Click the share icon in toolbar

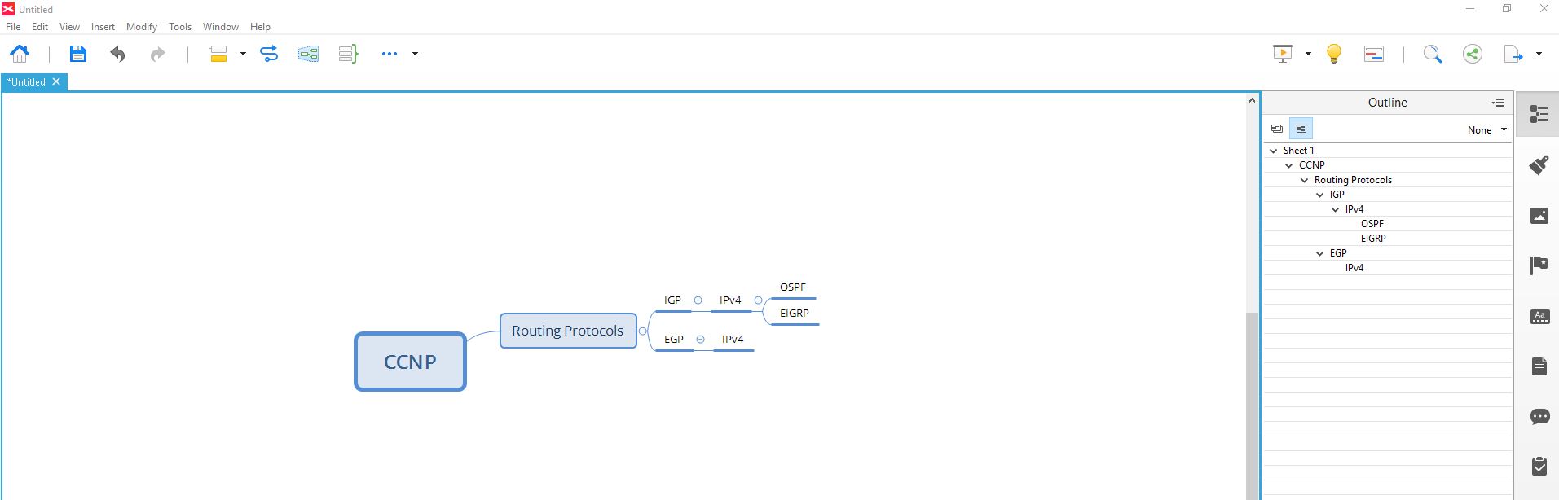point(1472,54)
